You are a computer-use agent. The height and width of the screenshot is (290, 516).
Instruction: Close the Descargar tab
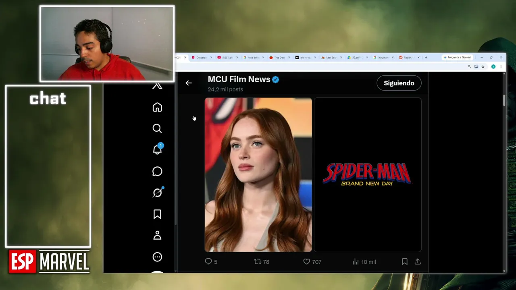point(211,58)
